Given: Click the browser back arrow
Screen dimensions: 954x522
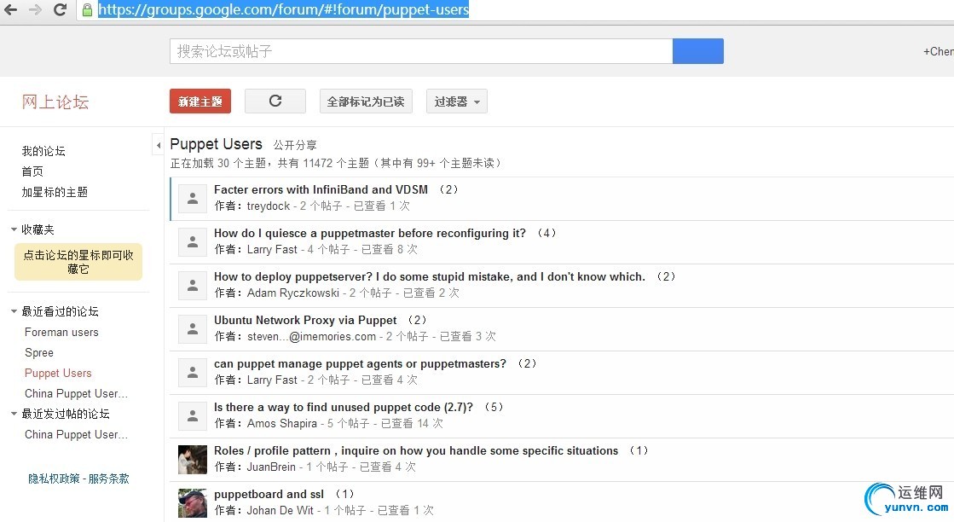Looking at the screenshot, I should (11, 9).
